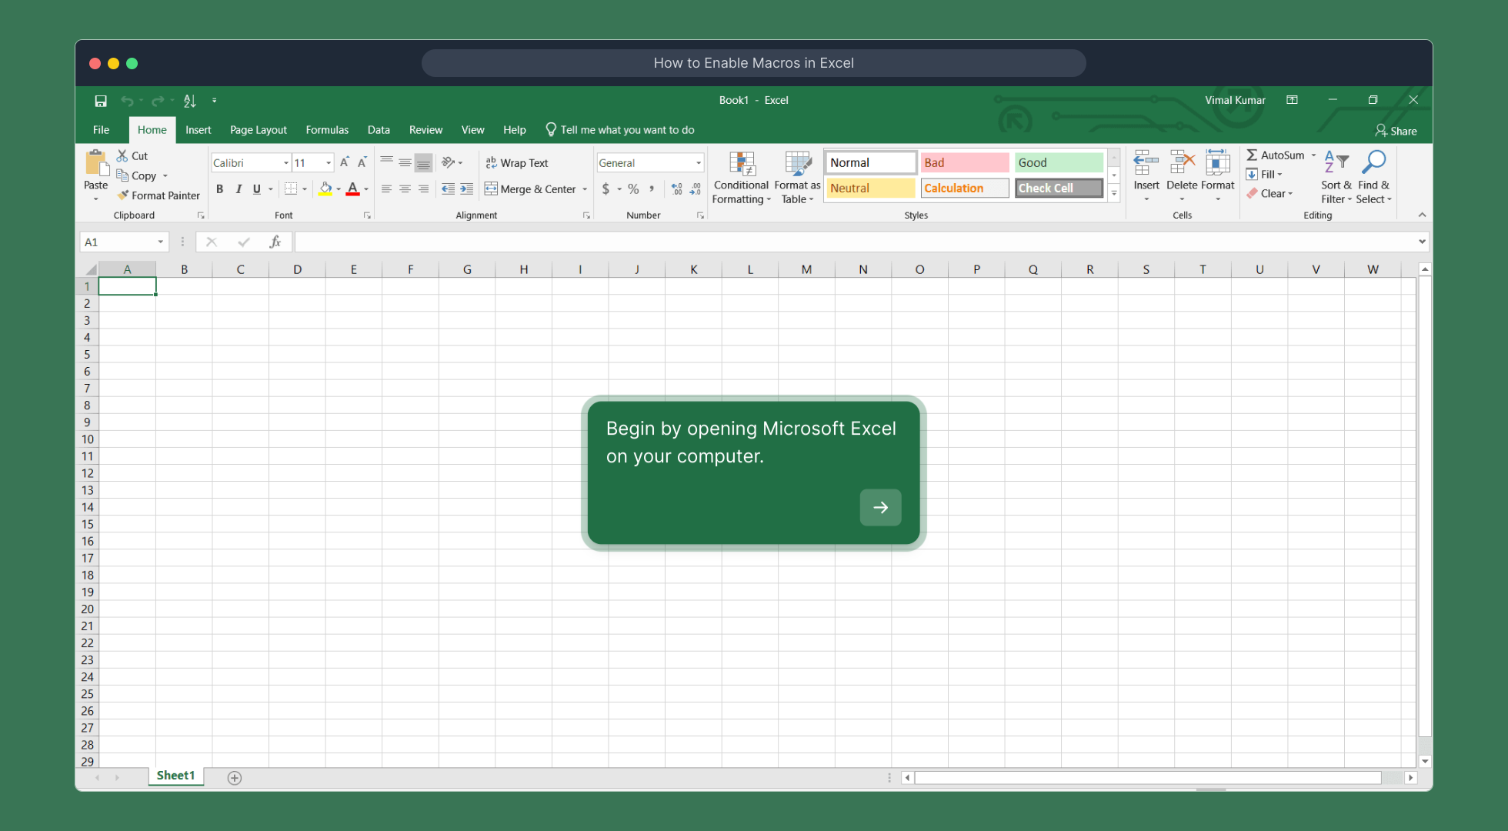Click the Share button
1508x831 pixels.
1396,131
